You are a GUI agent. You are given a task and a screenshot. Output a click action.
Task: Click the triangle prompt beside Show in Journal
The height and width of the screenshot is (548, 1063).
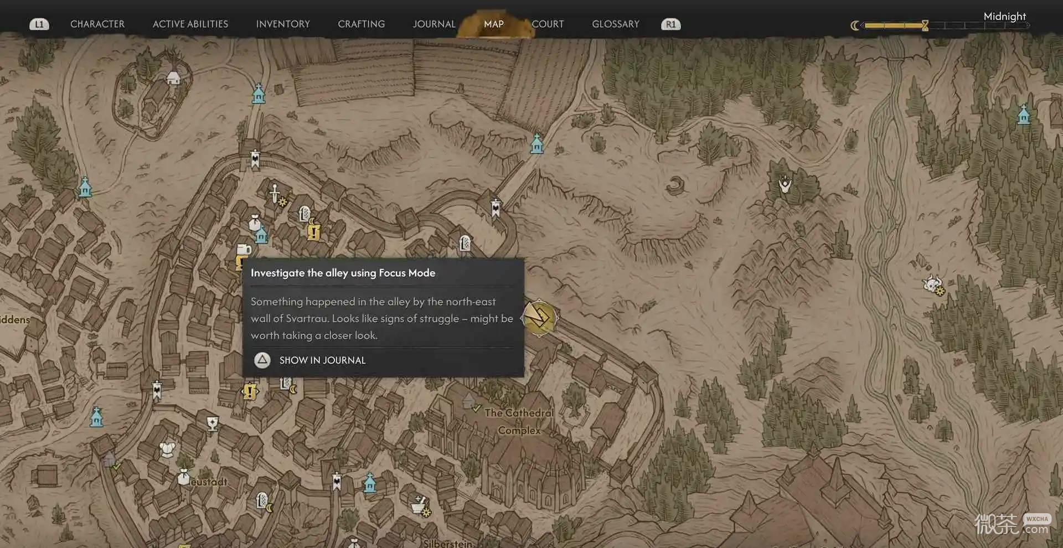coord(262,360)
